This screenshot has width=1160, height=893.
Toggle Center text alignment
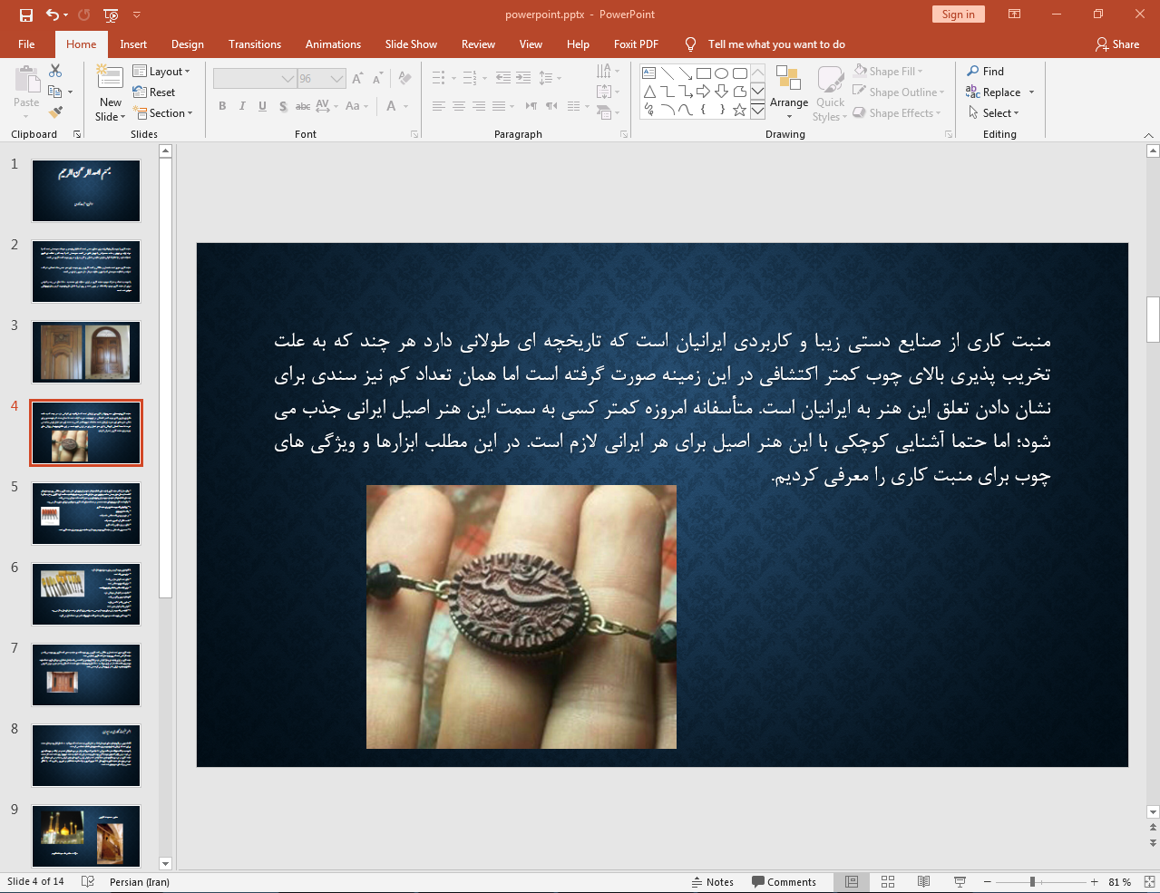click(x=459, y=106)
